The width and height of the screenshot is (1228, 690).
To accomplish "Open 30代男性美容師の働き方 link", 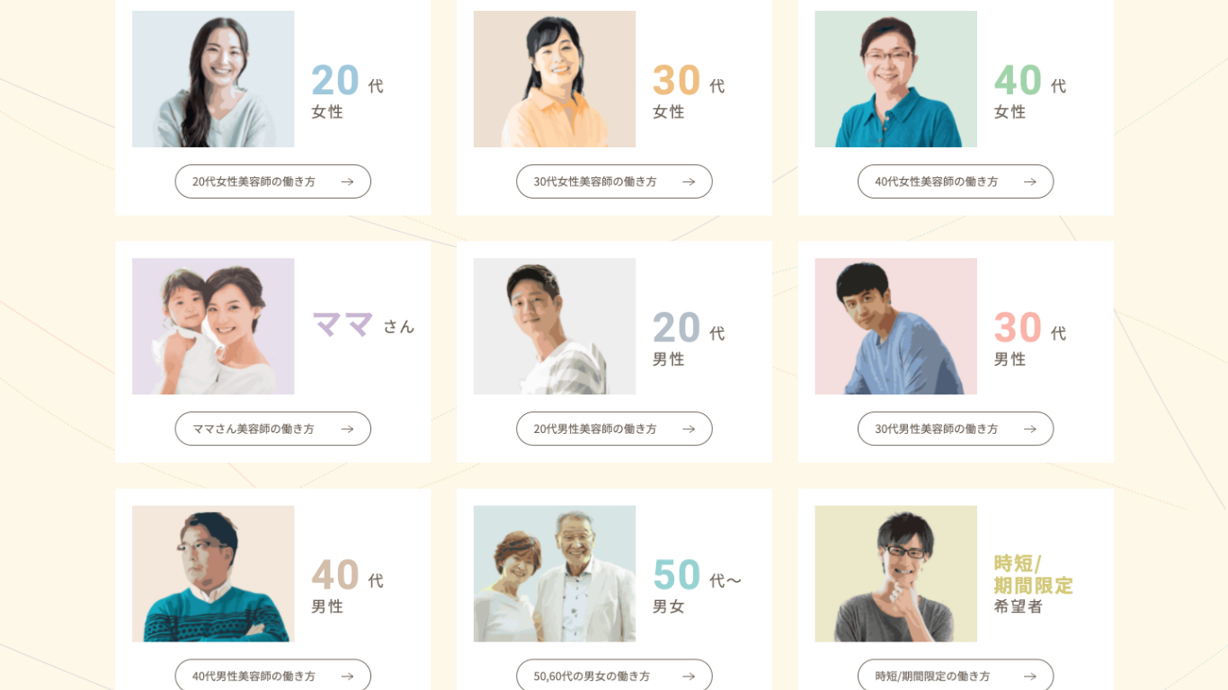I will pyautogui.click(x=956, y=429).
